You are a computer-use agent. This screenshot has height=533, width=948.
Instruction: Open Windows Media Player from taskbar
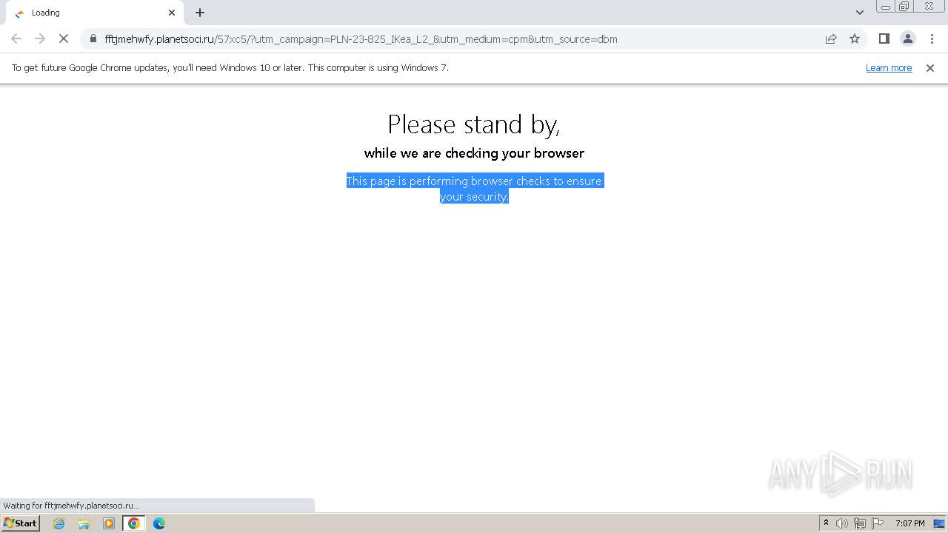(x=109, y=523)
